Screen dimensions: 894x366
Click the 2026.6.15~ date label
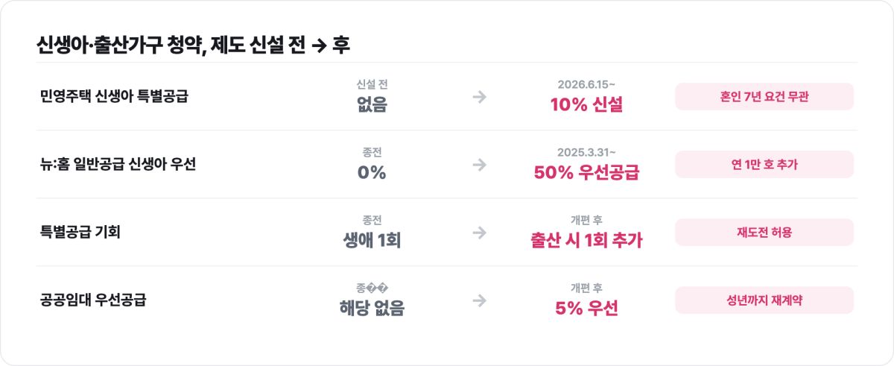click(586, 84)
